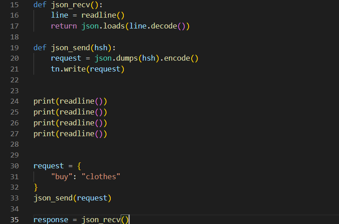This screenshot has height=224, width=339.
Task: Click line number 19 in the gutter
Action: (14, 48)
